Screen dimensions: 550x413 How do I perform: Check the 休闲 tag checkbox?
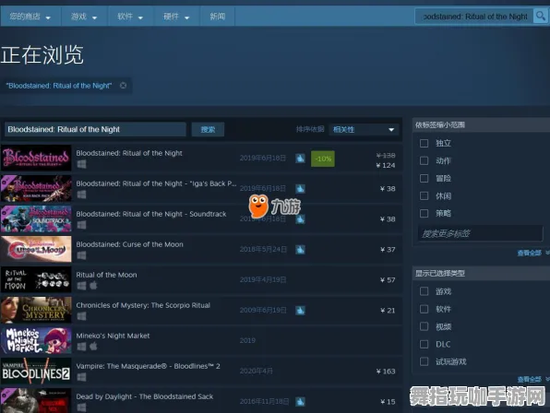tap(424, 195)
